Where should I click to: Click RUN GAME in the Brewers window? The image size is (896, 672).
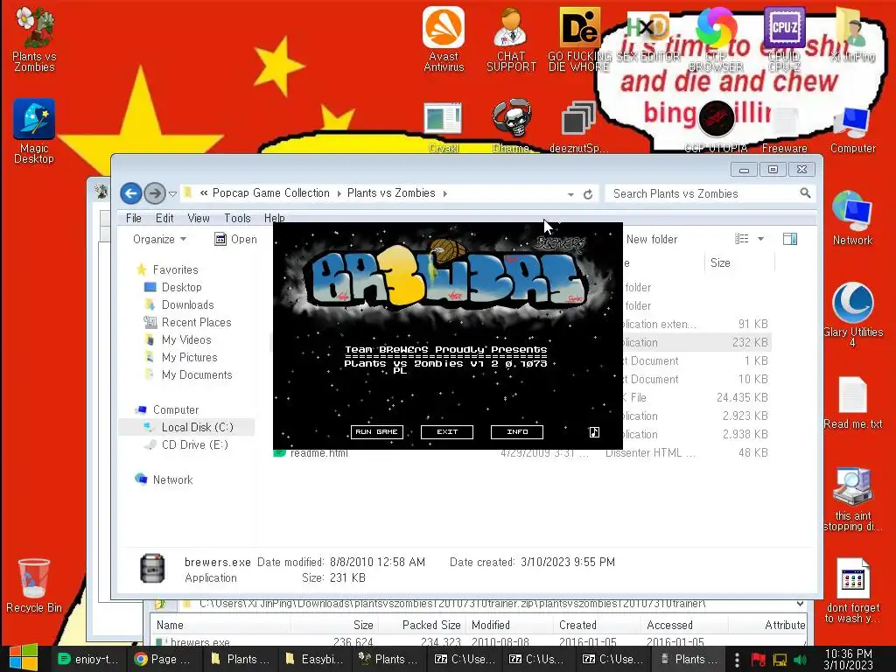[x=376, y=432]
